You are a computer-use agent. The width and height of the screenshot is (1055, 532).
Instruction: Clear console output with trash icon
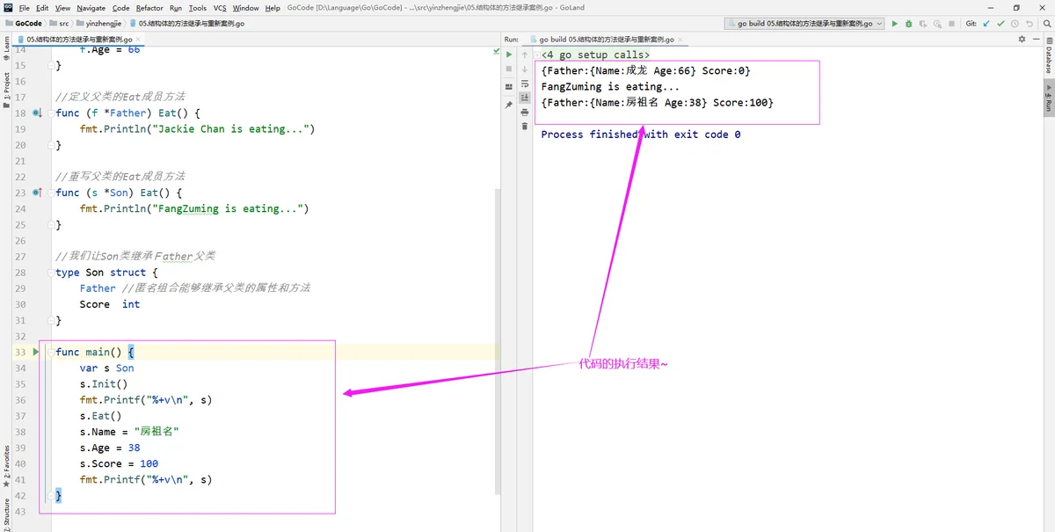525,126
